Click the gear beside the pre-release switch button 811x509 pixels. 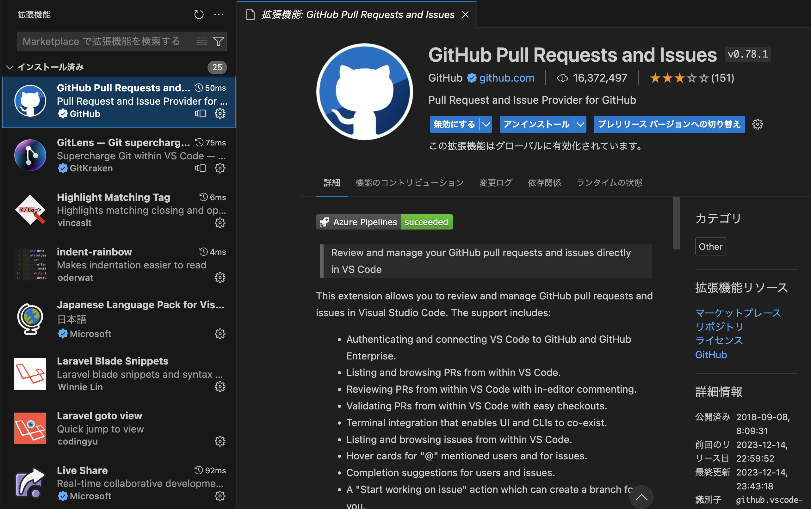[757, 124]
